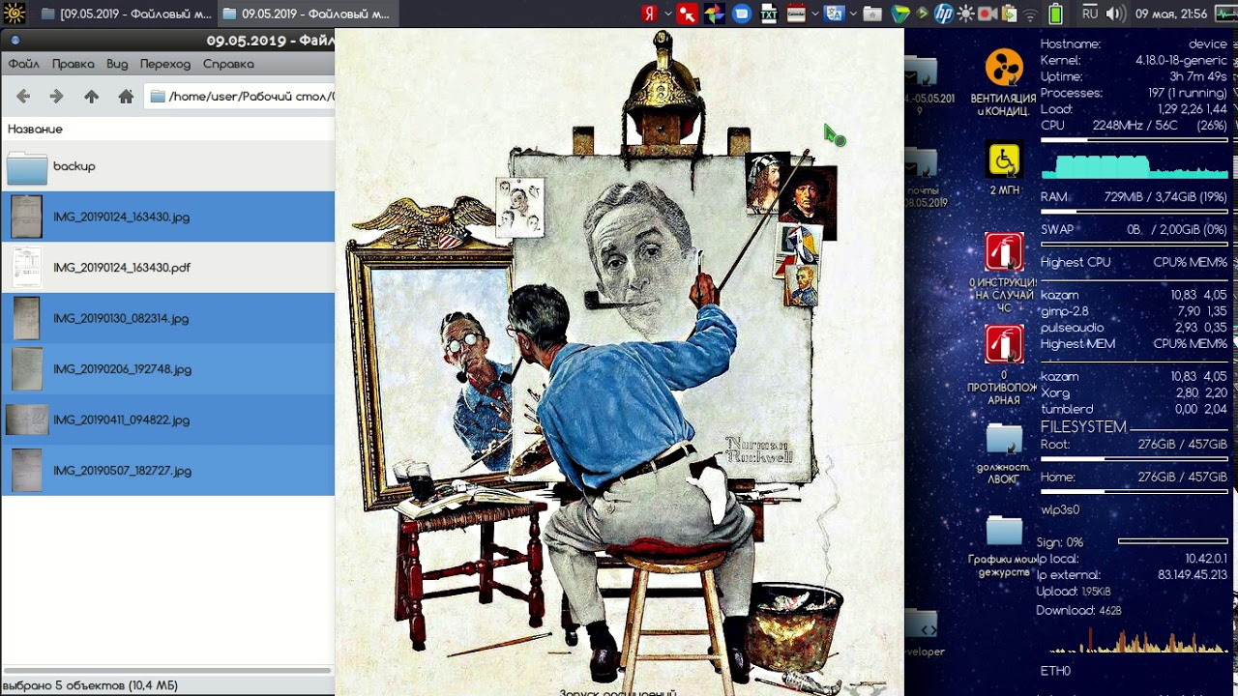Select IMG_20190411_094822.jpg
This screenshot has width=1238, height=696.
pyautogui.click(x=167, y=420)
